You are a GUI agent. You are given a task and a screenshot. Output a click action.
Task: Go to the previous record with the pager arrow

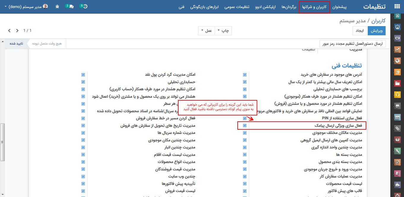point(17,31)
